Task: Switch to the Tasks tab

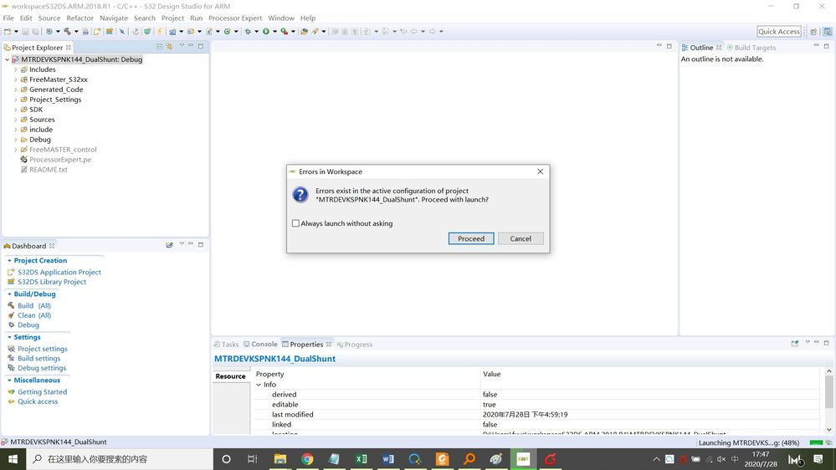Action: point(226,345)
